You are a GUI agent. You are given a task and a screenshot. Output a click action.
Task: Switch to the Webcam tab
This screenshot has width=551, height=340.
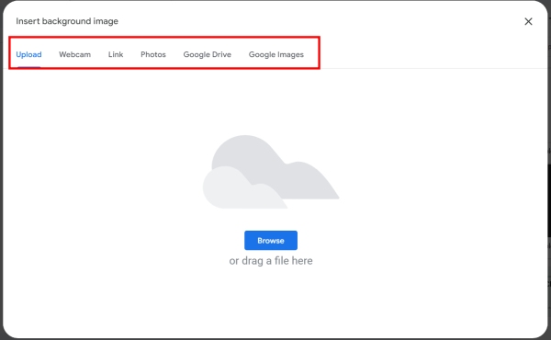pos(75,54)
